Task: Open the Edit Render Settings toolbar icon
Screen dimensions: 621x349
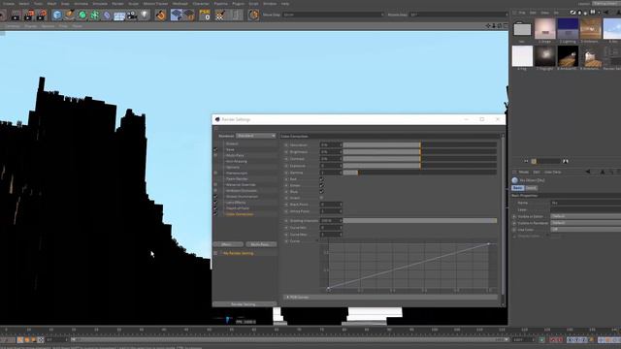Action: coord(42,16)
